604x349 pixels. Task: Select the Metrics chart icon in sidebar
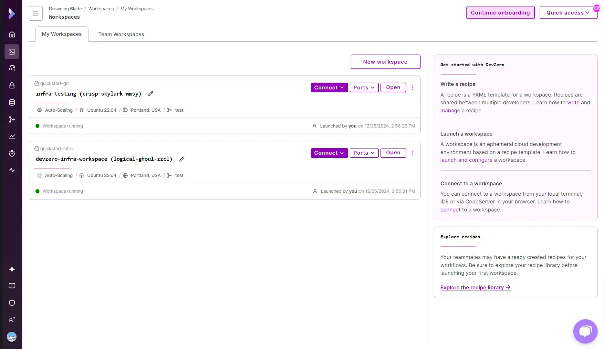(12, 136)
